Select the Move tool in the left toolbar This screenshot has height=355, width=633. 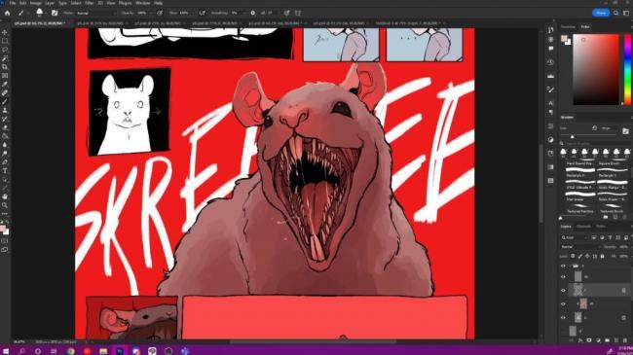tap(5, 32)
